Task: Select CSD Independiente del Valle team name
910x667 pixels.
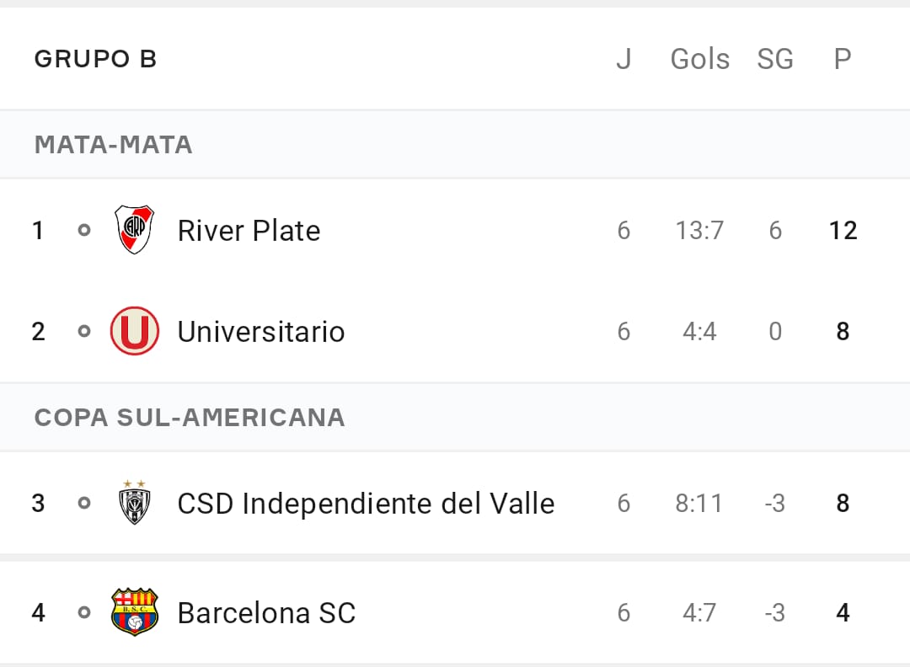Action: (367, 503)
